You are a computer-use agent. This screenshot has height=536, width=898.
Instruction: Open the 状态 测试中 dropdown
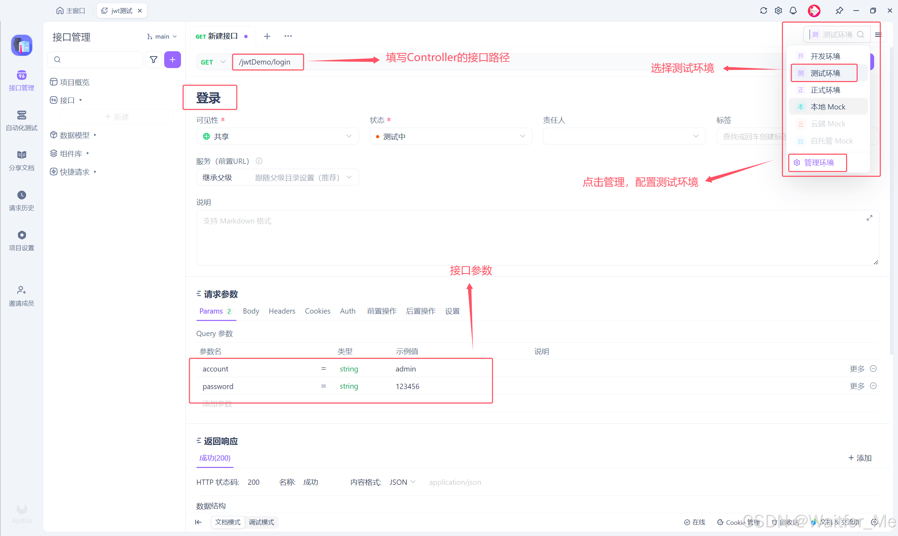click(x=451, y=136)
